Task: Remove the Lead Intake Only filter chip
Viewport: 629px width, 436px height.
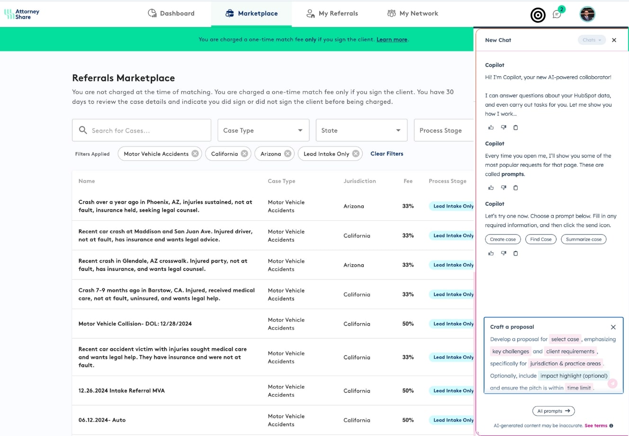Action: 356,154
